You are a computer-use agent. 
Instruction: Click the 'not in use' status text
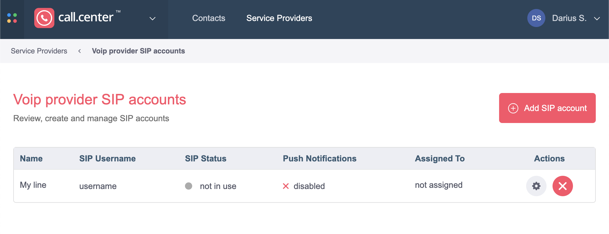coord(218,186)
